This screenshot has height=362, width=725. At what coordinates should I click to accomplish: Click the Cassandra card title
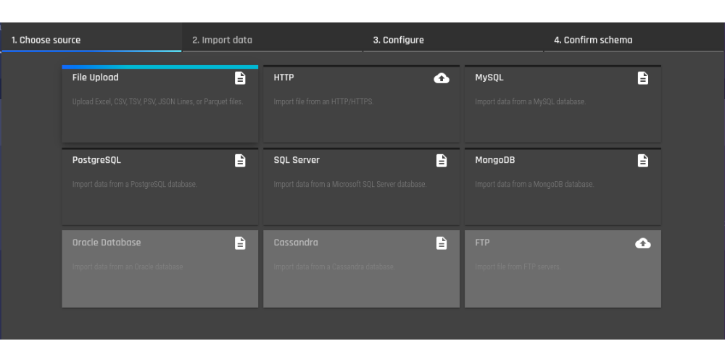coord(296,243)
